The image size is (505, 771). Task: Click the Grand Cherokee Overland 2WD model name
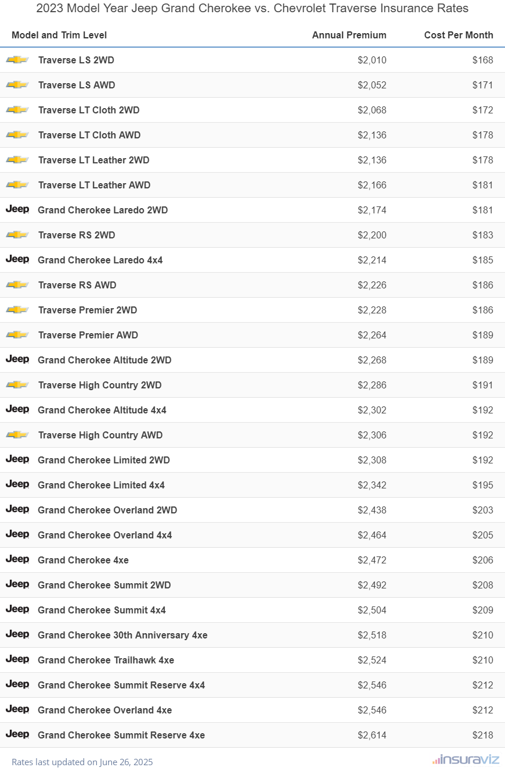tap(107, 510)
